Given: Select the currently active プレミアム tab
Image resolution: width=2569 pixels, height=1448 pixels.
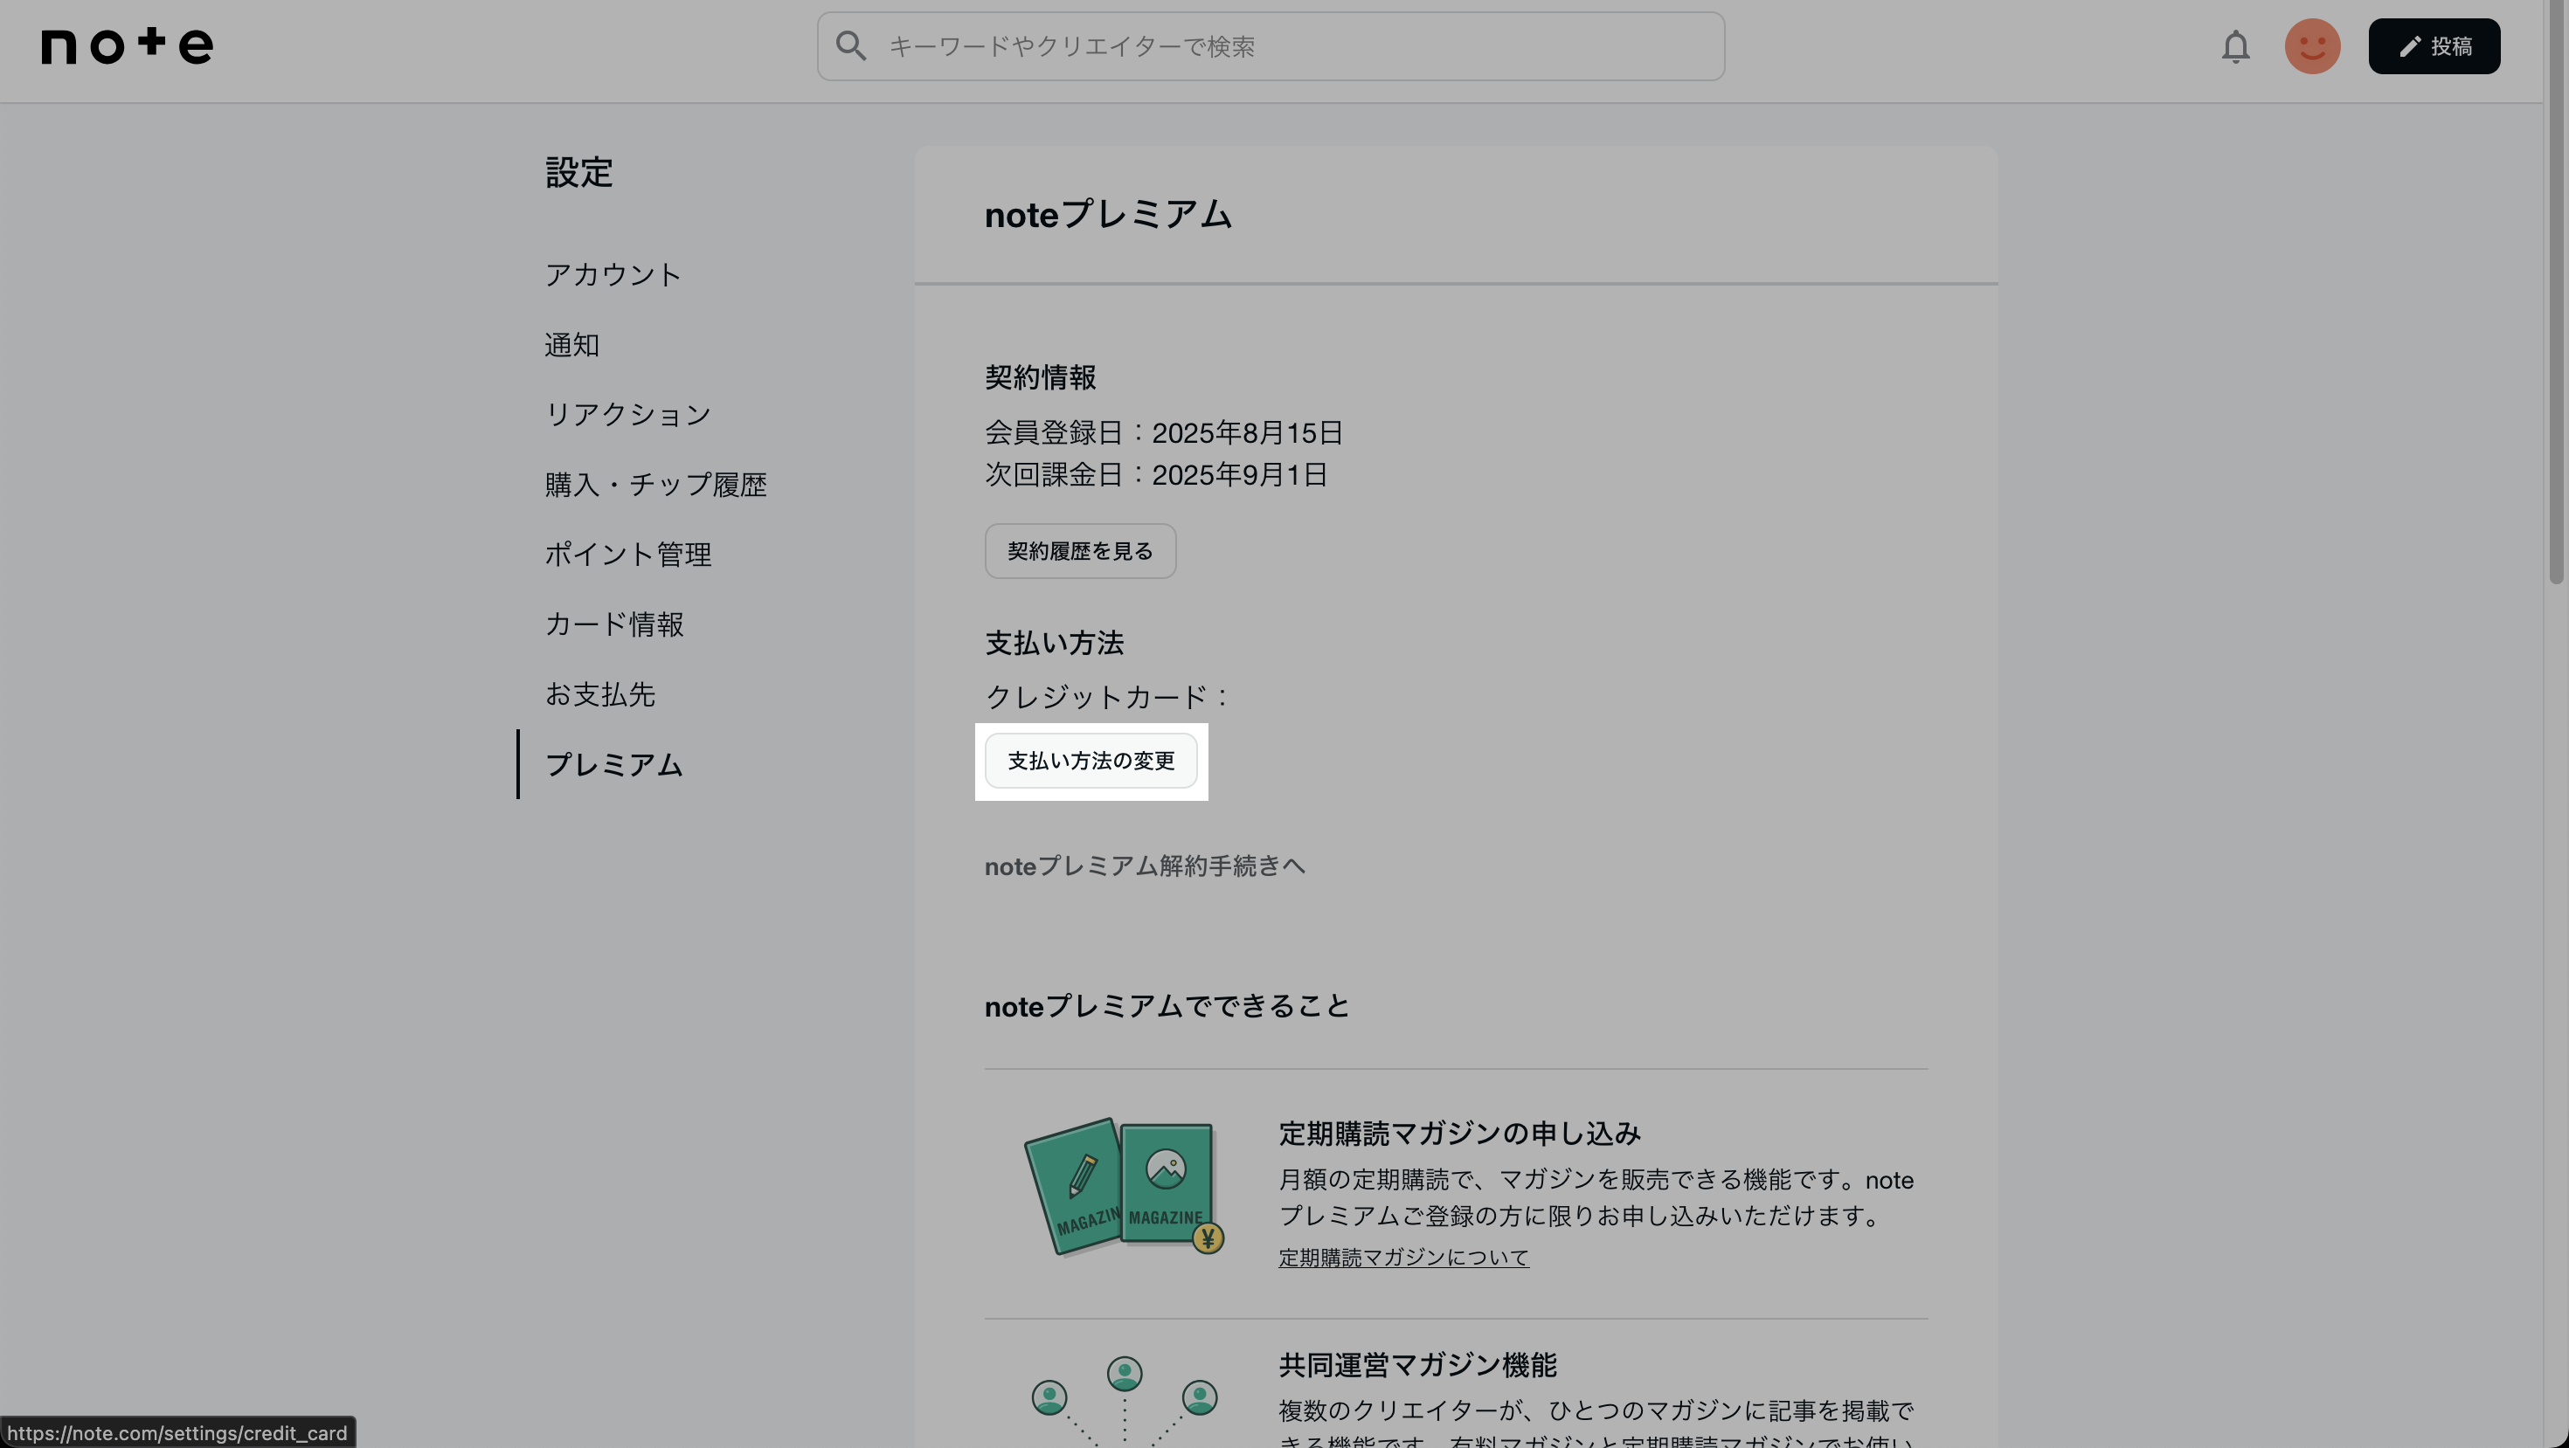Looking at the screenshot, I should tap(614, 765).
